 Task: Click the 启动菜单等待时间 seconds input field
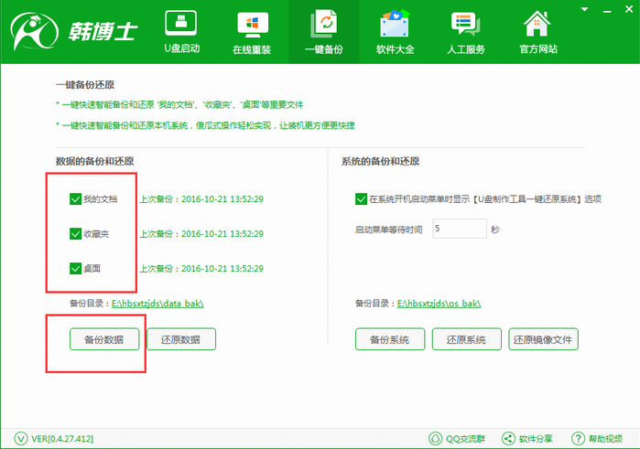[x=457, y=229]
